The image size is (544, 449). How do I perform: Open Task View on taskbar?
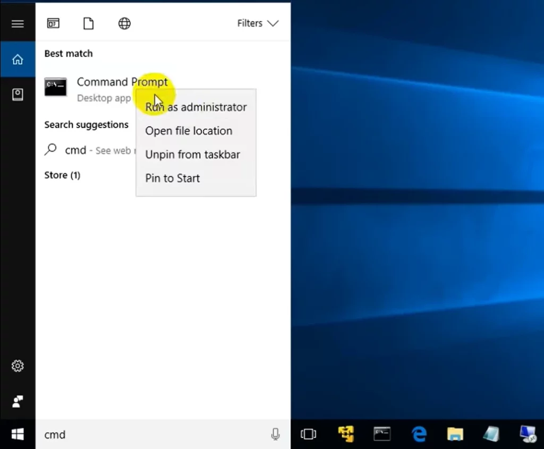(309, 434)
